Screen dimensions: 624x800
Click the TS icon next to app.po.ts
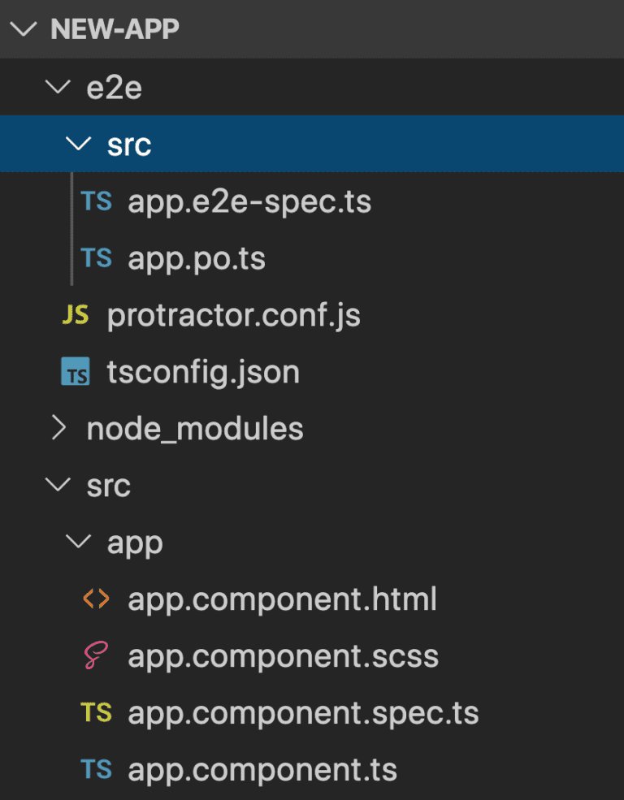click(96, 257)
